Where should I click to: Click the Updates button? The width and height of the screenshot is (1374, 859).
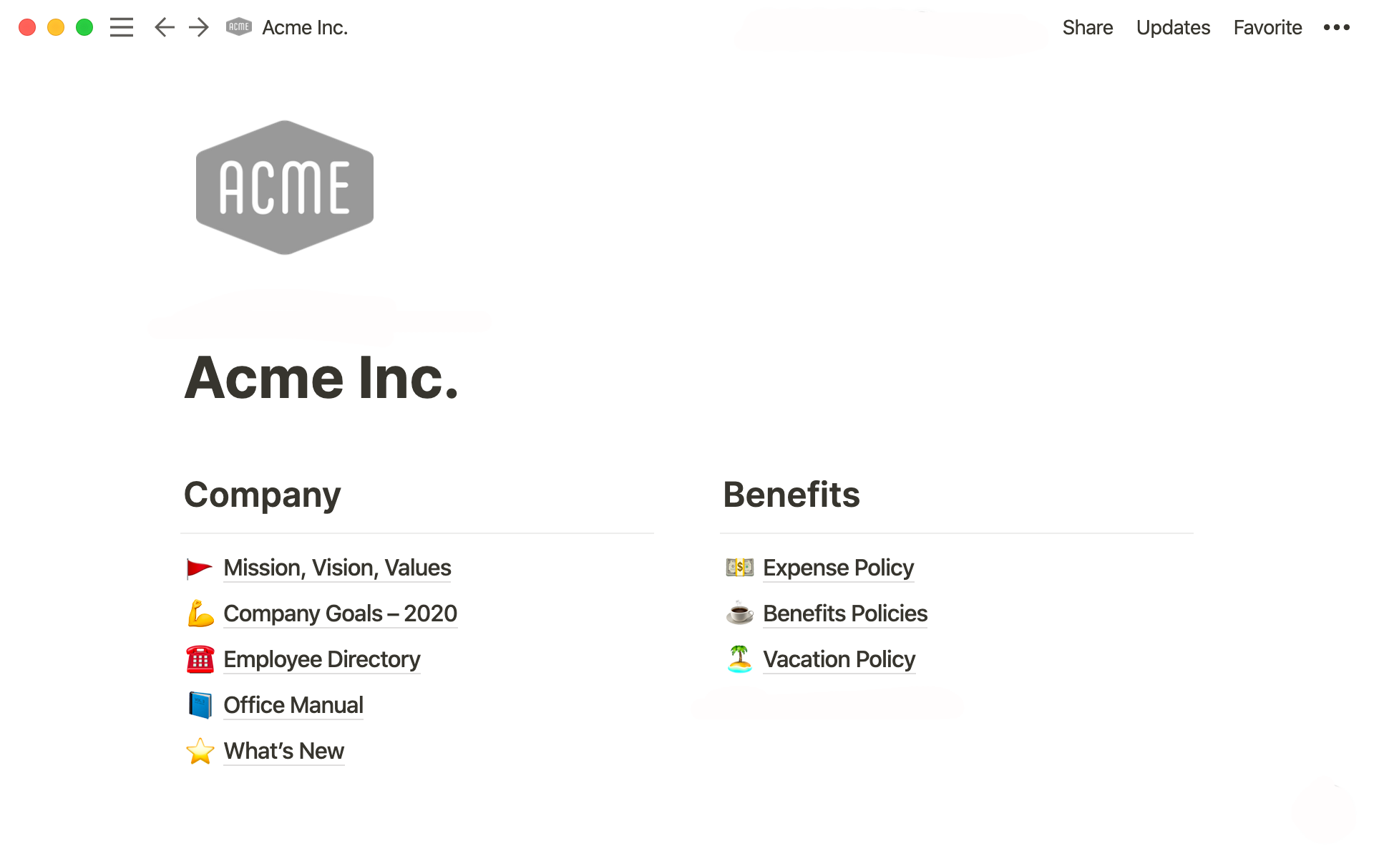click(x=1172, y=28)
